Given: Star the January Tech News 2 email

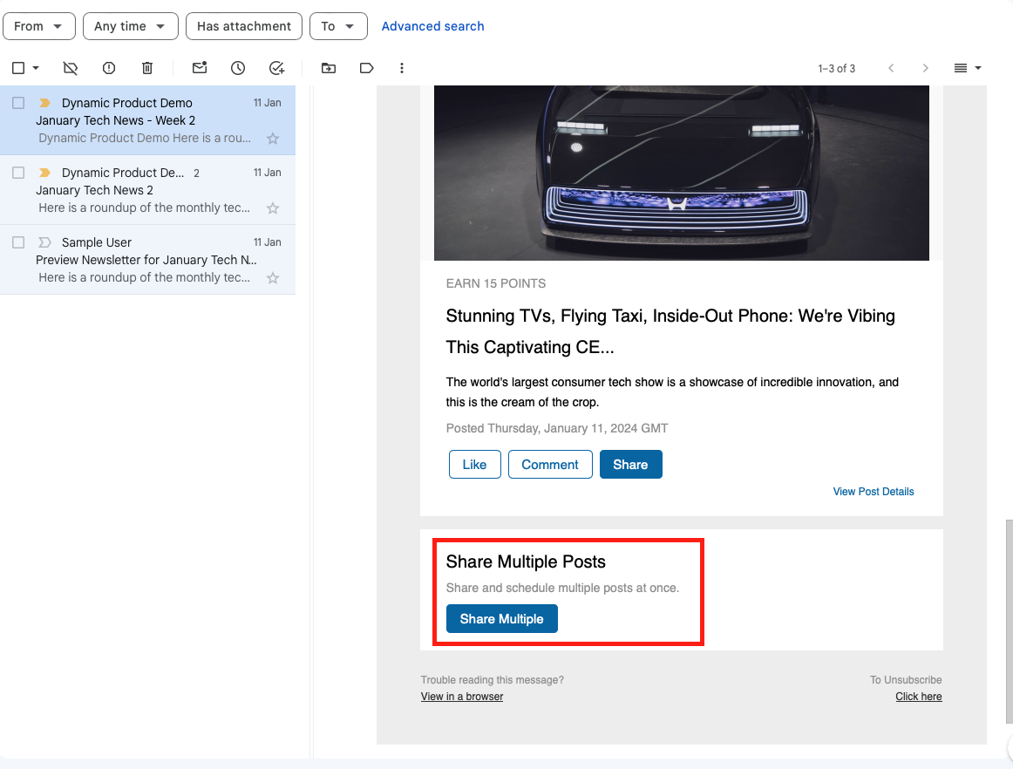Looking at the screenshot, I should pyautogui.click(x=273, y=208).
